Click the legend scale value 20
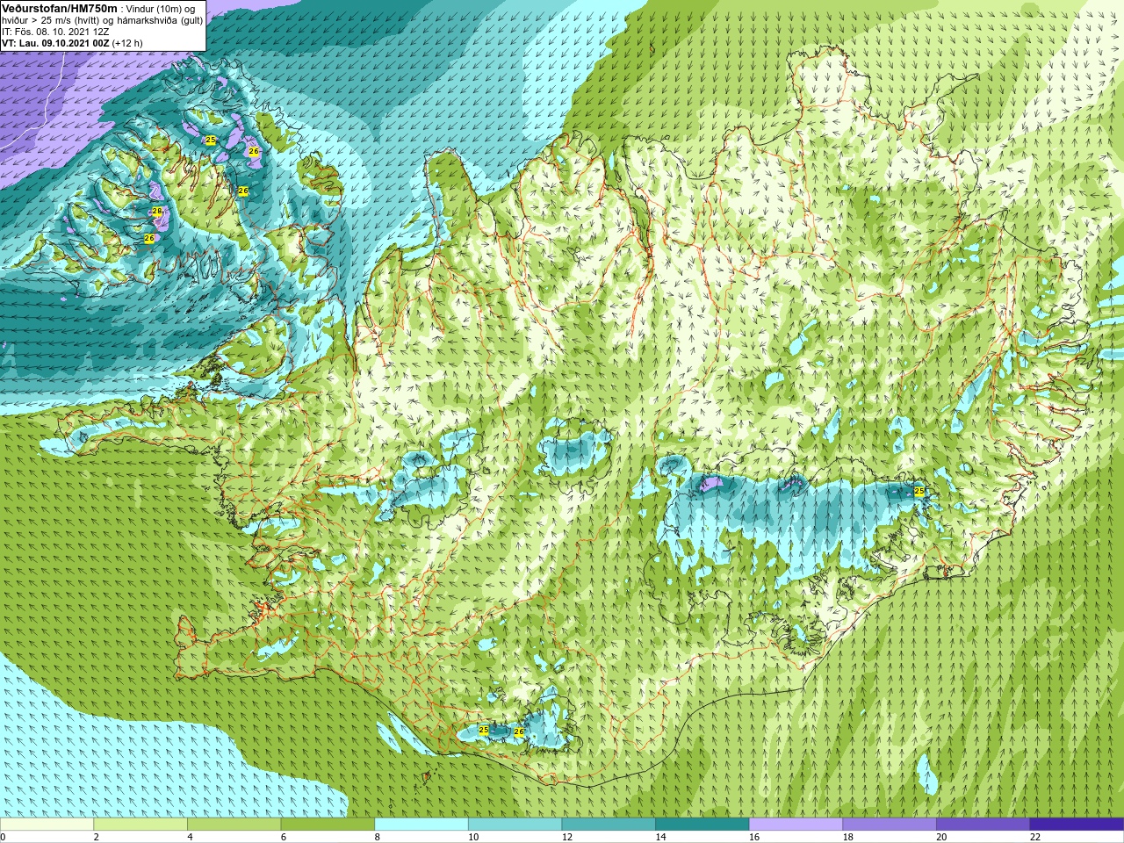This screenshot has height=843, width=1124. 941,838
